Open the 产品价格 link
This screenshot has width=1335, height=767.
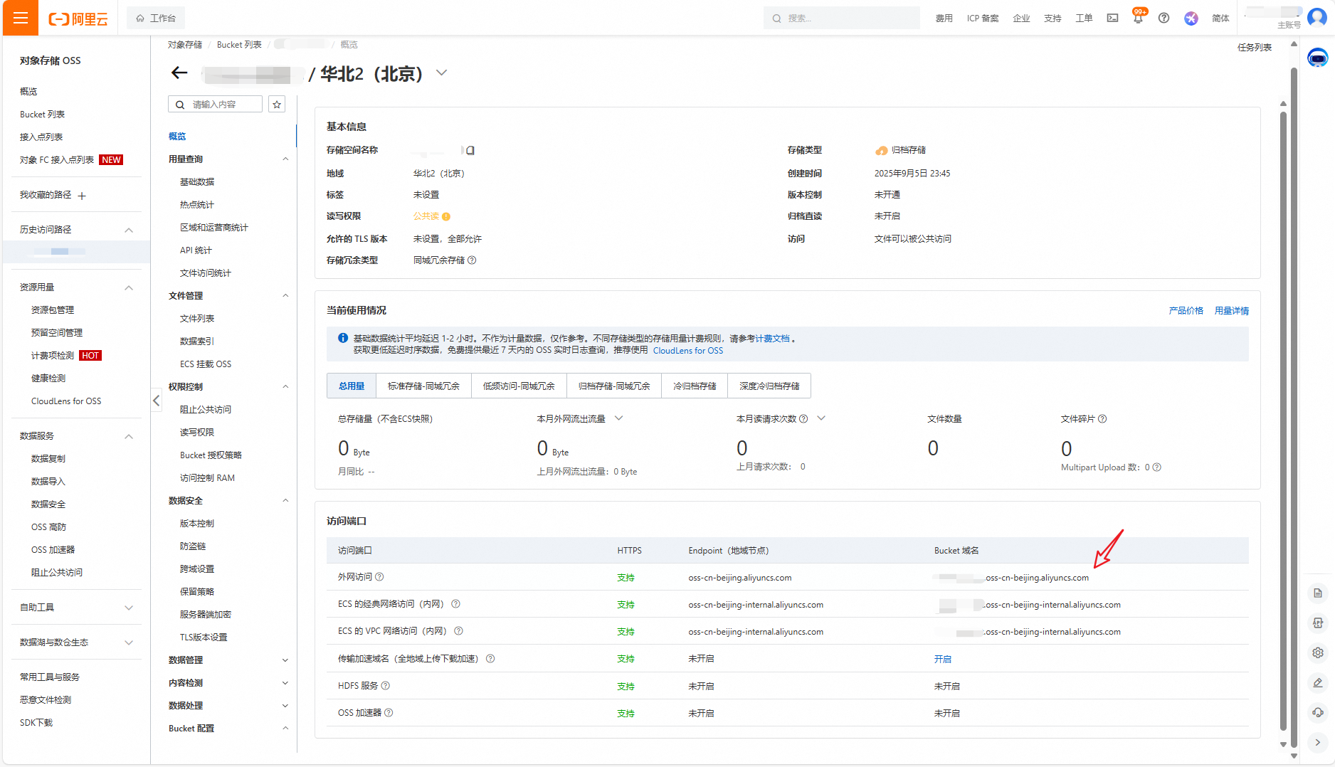point(1186,311)
